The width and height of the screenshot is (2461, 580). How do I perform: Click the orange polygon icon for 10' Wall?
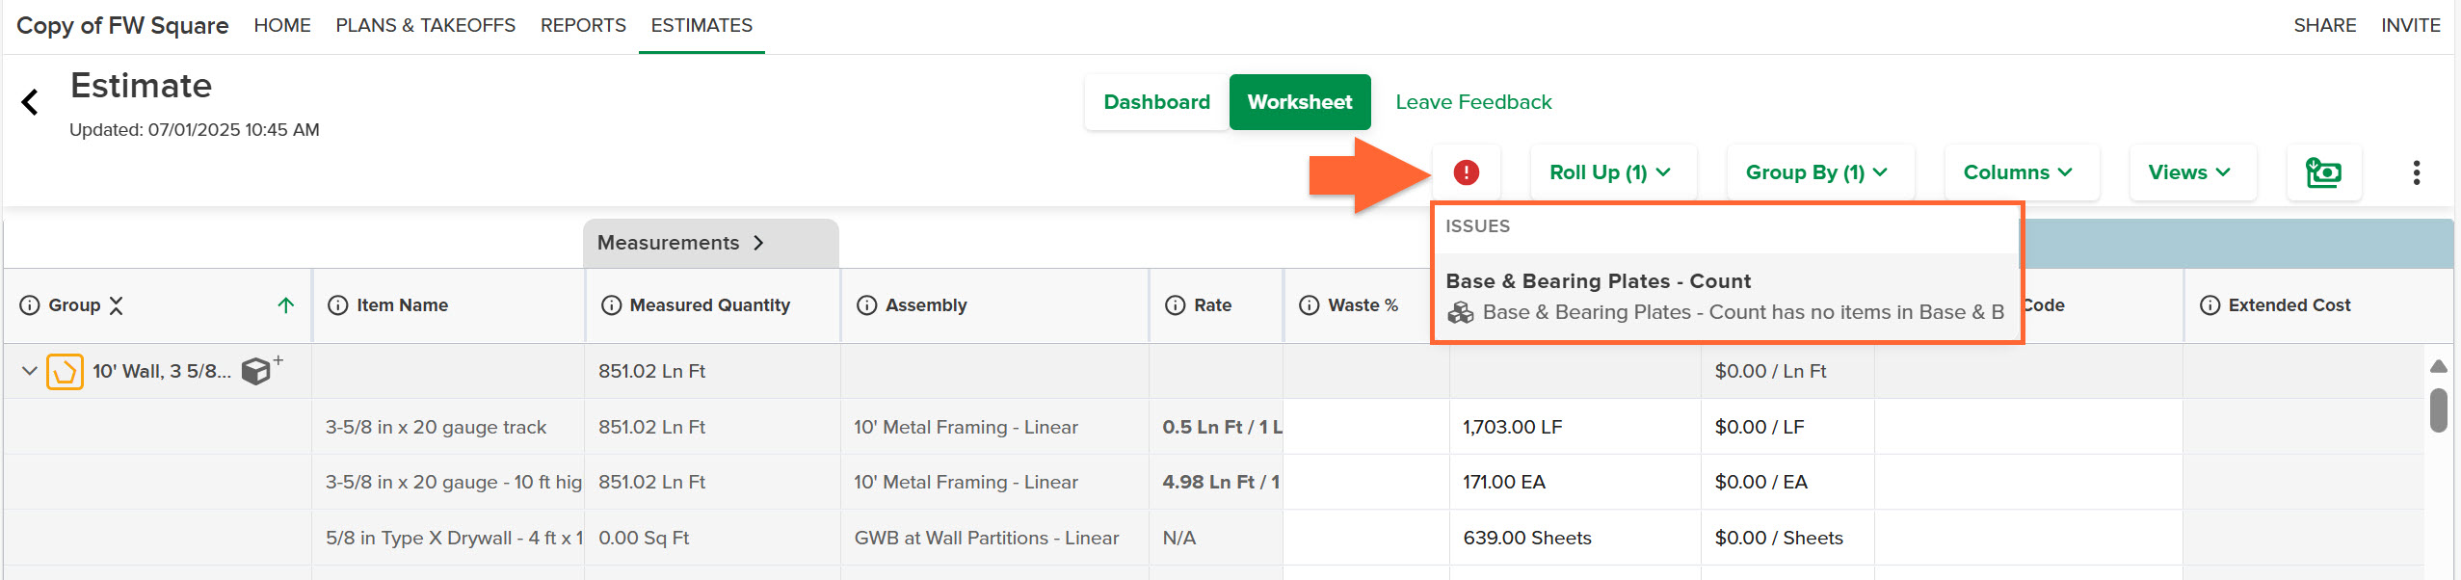tap(65, 371)
